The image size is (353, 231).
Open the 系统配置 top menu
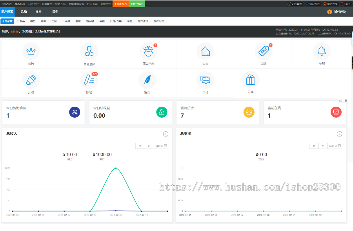[7, 4]
